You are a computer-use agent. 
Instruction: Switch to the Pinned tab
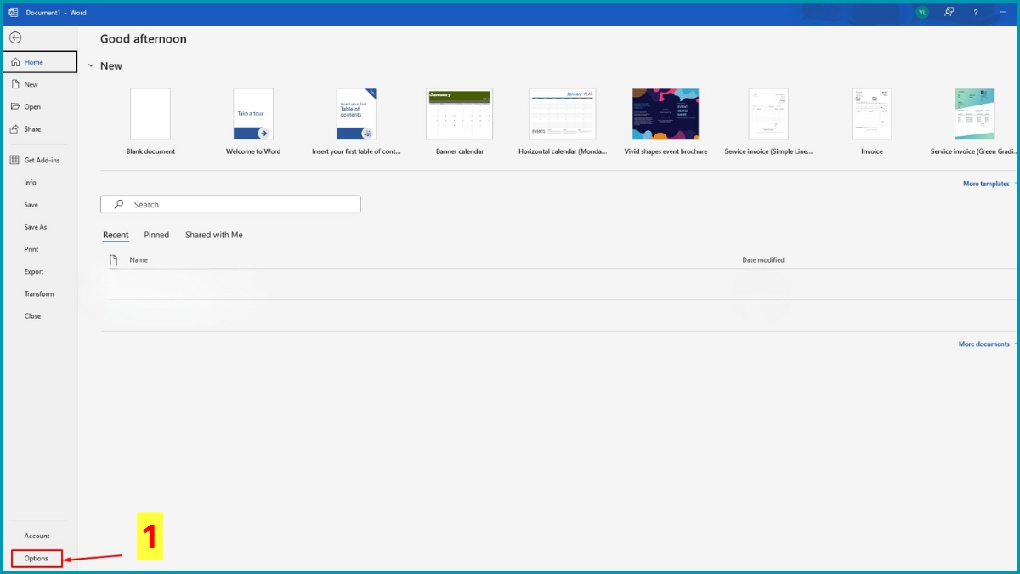click(x=156, y=235)
